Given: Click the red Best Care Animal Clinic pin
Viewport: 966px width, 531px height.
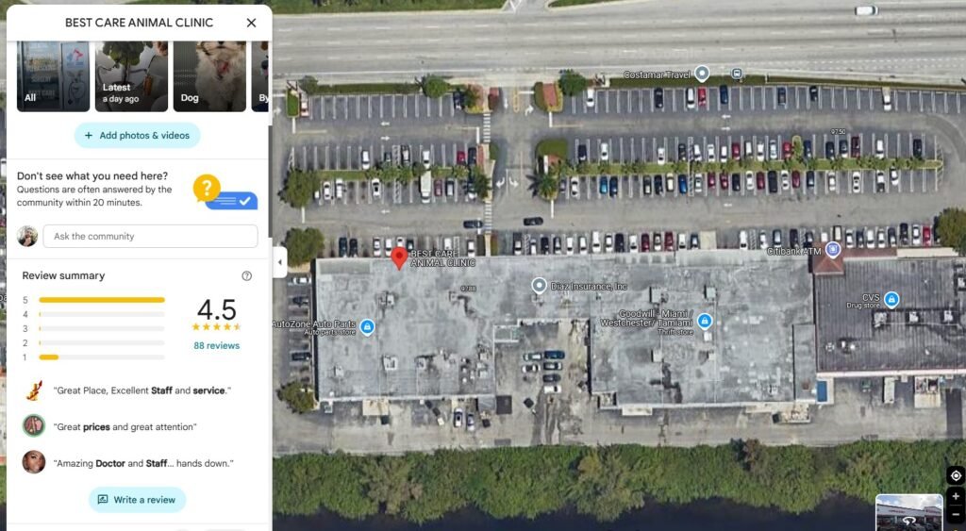Looking at the screenshot, I should [399, 258].
